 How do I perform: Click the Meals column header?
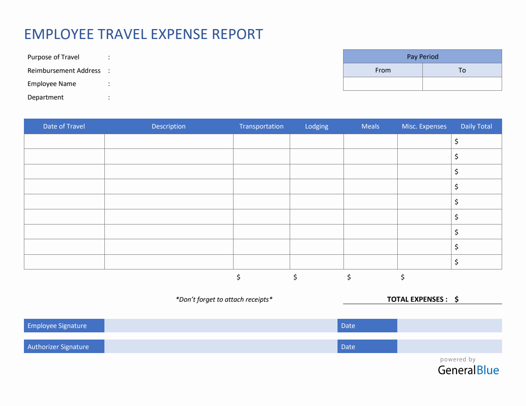point(370,126)
